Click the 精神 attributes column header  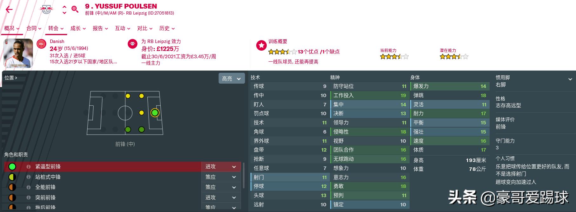click(x=335, y=77)
